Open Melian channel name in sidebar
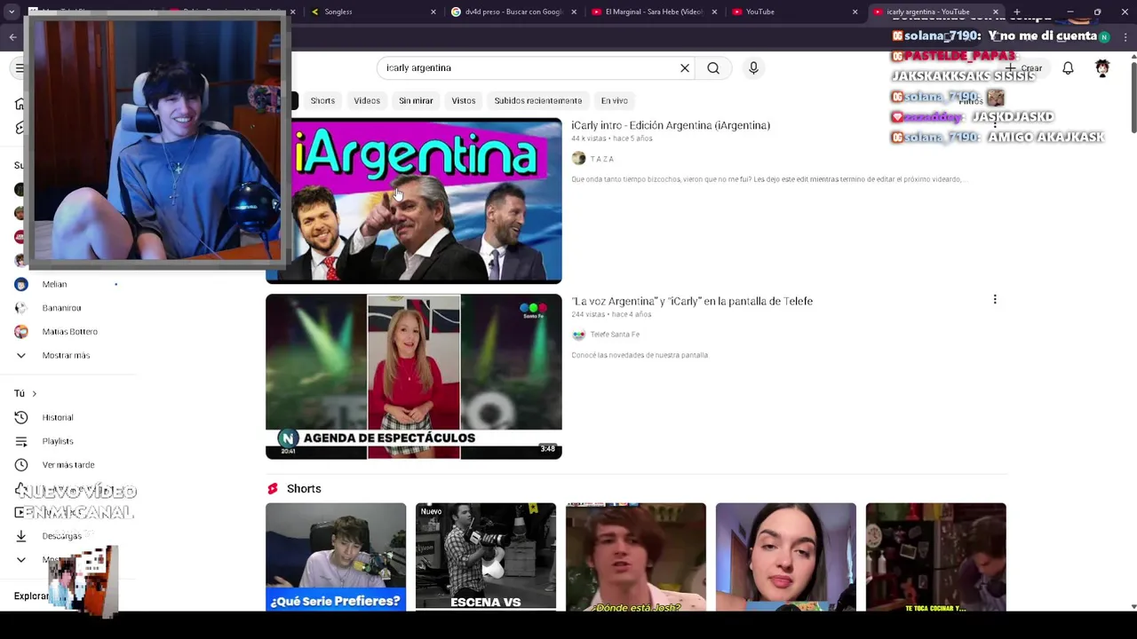 point(54,284)
